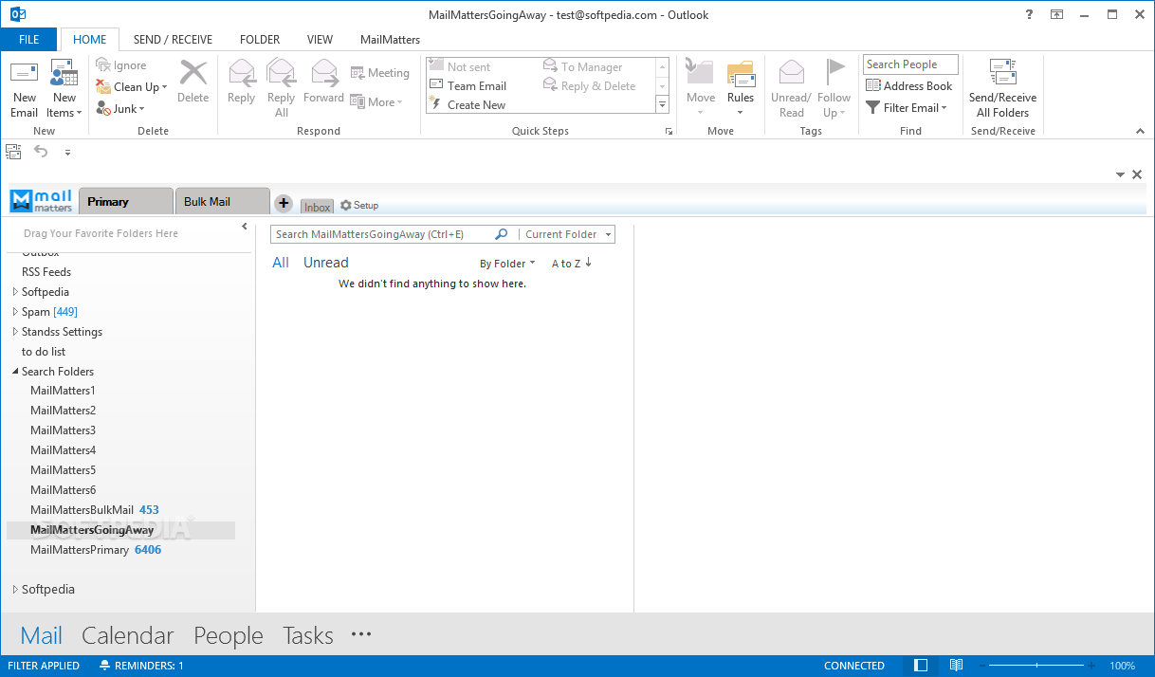Switch to the SEND / RECEIVE tab

(173, 40)
